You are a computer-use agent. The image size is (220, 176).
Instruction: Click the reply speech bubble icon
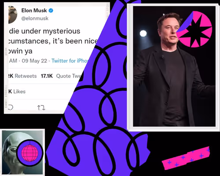coord(11,107)
